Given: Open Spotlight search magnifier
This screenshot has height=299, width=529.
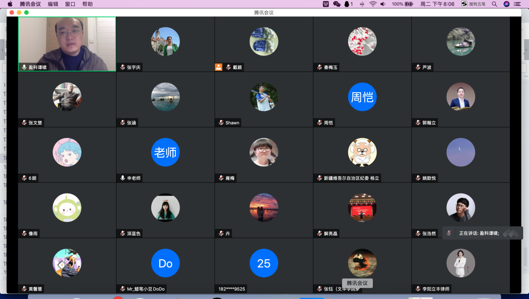Looking at the screenshot, I should point(494,4).
